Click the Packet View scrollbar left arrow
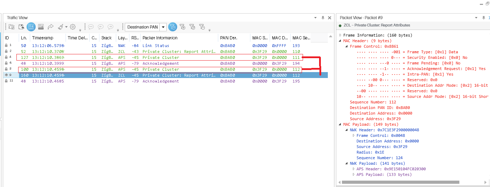490x187 pixels. tap(339, 182)
